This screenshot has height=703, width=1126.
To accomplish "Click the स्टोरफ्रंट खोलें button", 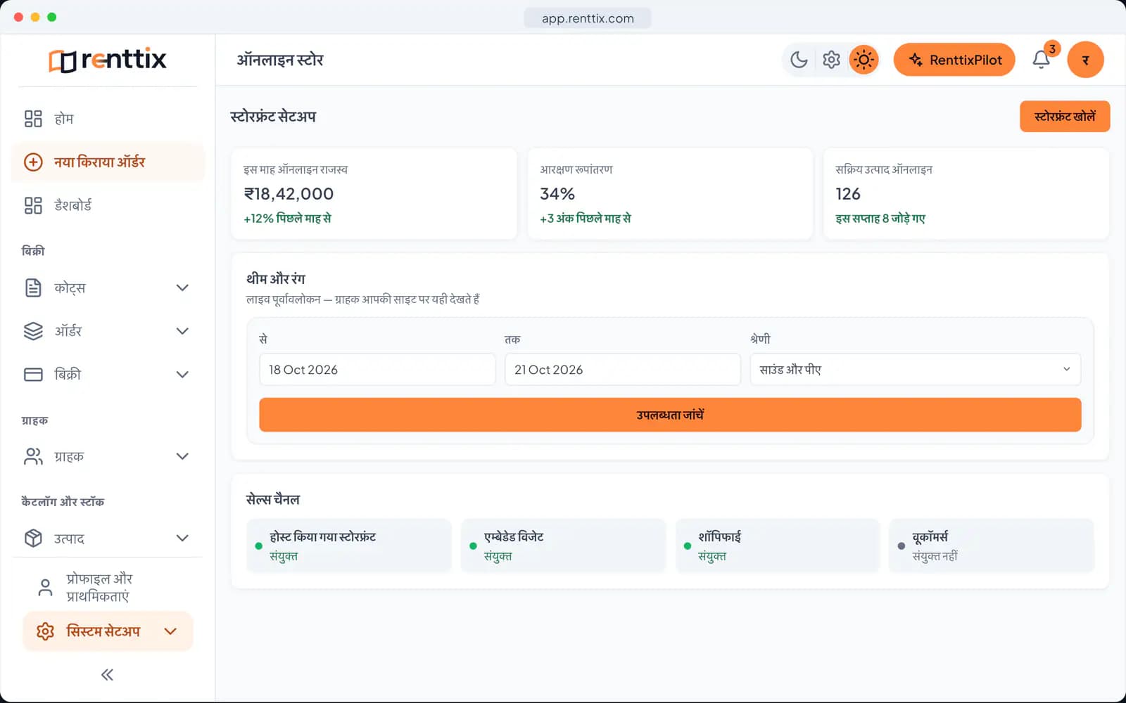I will [x=1065, y=117].
